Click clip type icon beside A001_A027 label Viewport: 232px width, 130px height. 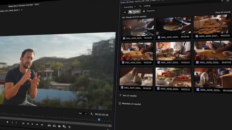(x=159, y=62)
